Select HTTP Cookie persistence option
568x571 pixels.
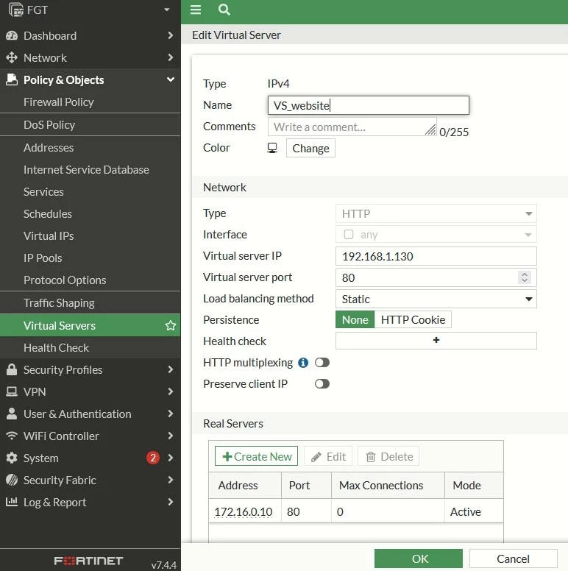coord(413,320)
